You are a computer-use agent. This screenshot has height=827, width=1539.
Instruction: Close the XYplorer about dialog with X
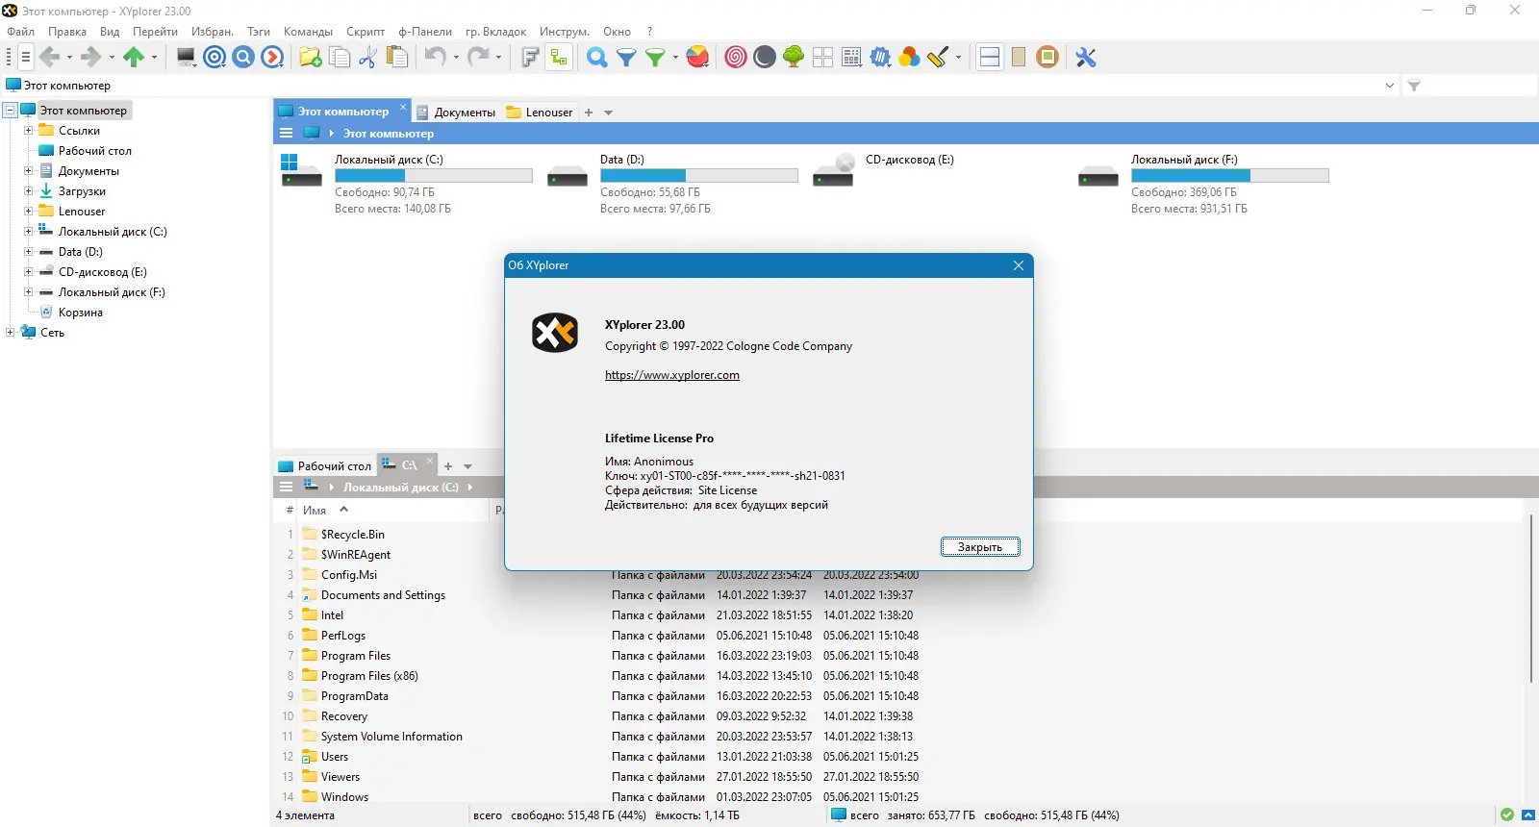(1019, 265)
